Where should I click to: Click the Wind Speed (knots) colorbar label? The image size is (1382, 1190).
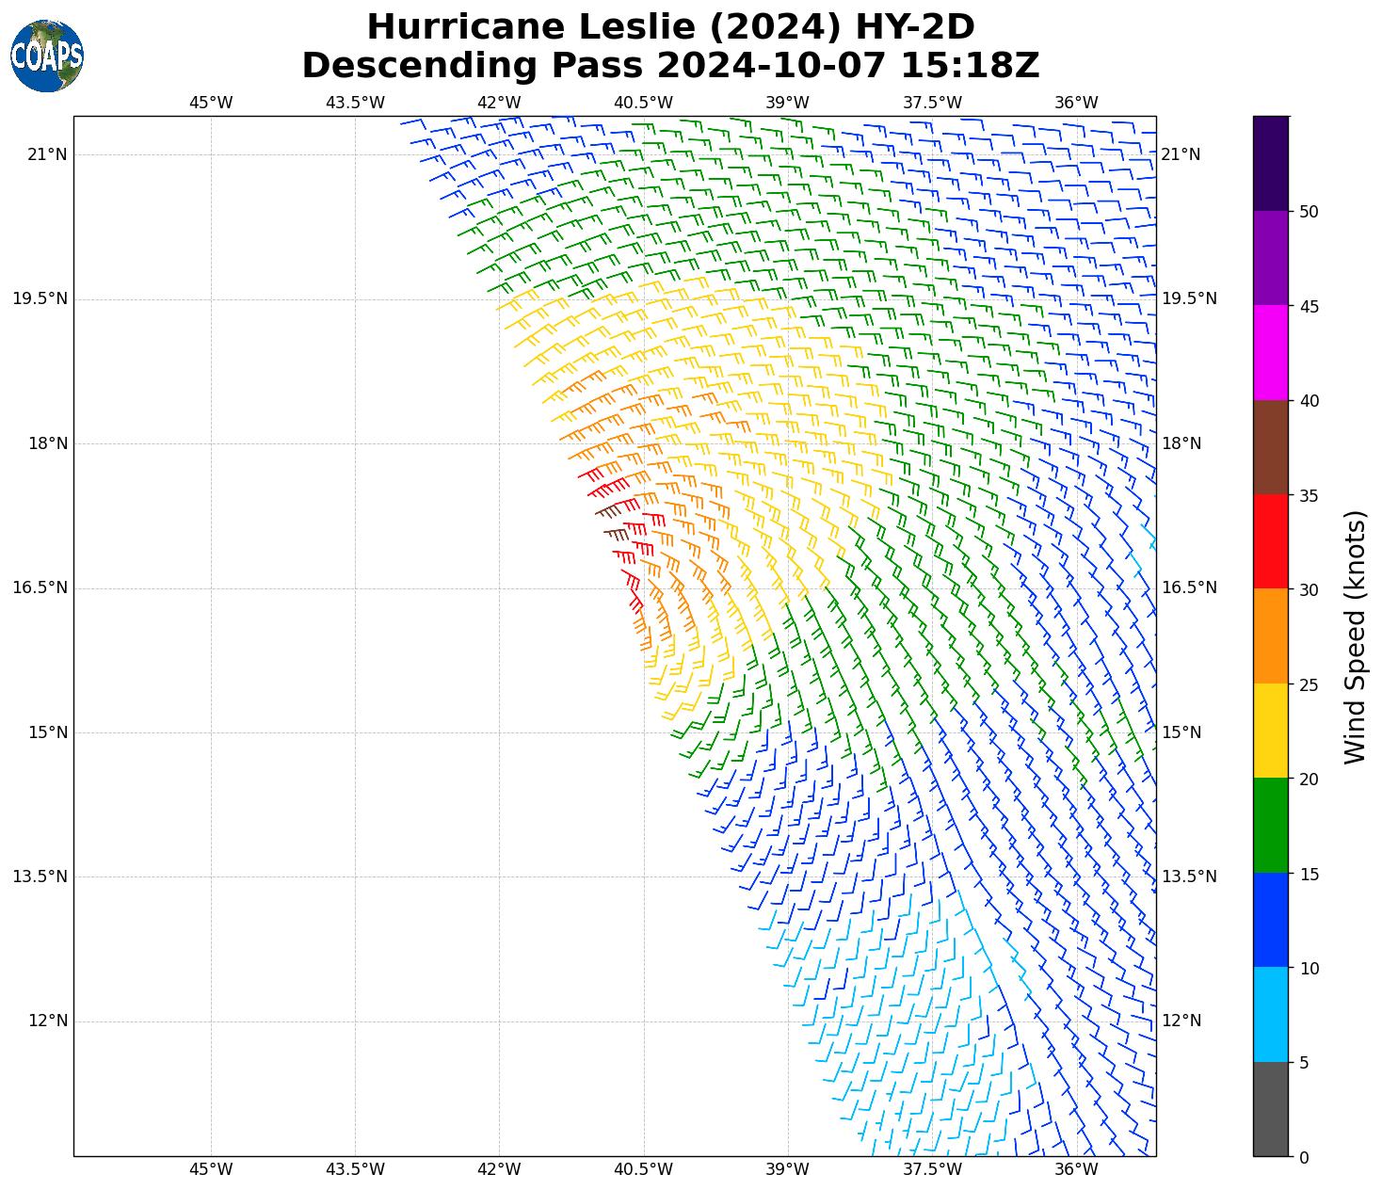click(x=1355, y=636)
